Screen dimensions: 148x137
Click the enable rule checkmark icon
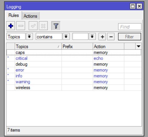pos(33,26)
